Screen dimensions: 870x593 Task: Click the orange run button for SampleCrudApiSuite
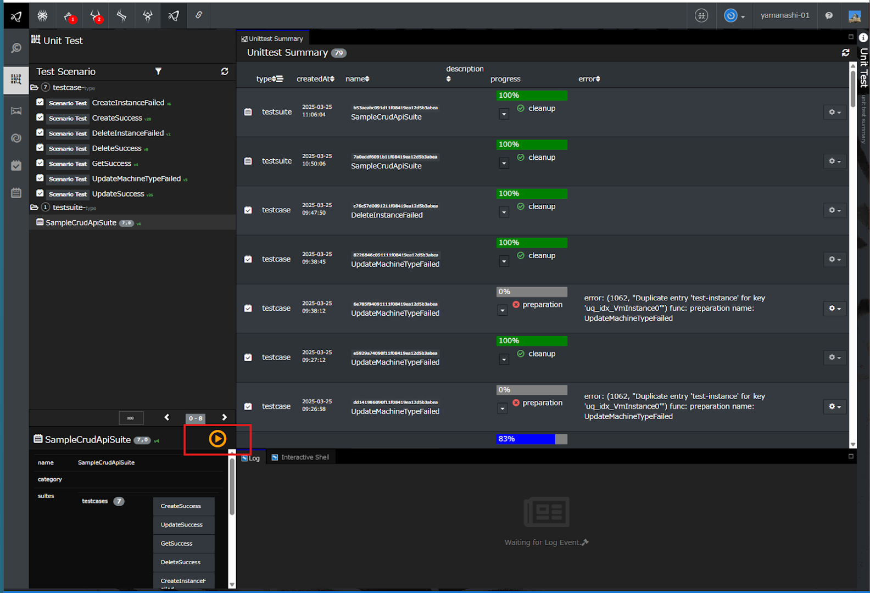(217, 439)
